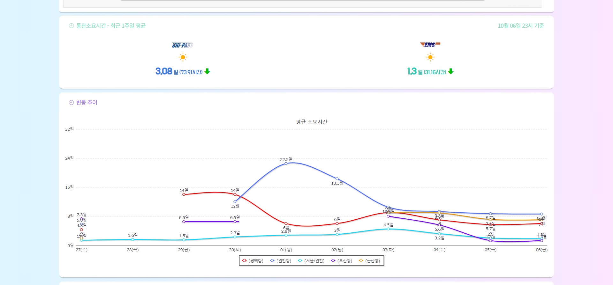Screen dimensions: 613x285
Task: Click the 24일 y-axis label
Action: 69,158
